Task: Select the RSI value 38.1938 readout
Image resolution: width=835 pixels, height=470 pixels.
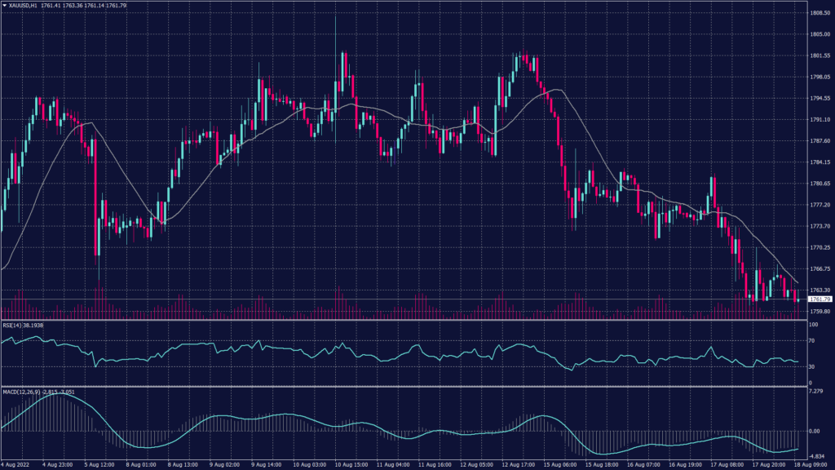Action: tap(33, 325)
